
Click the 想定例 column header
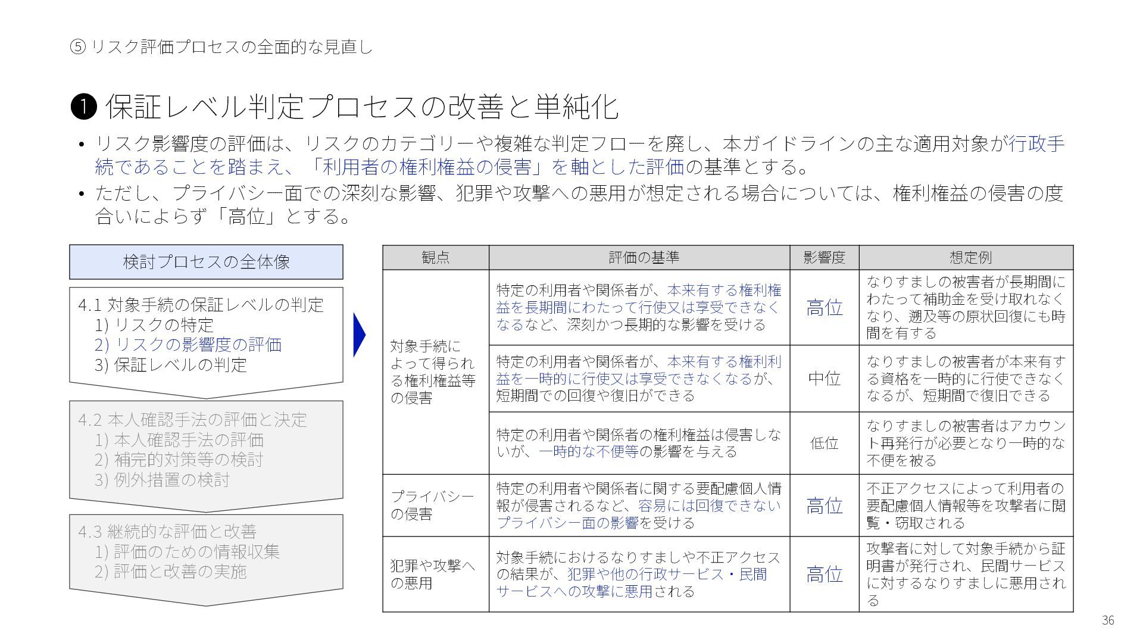(x=970, y=258)
